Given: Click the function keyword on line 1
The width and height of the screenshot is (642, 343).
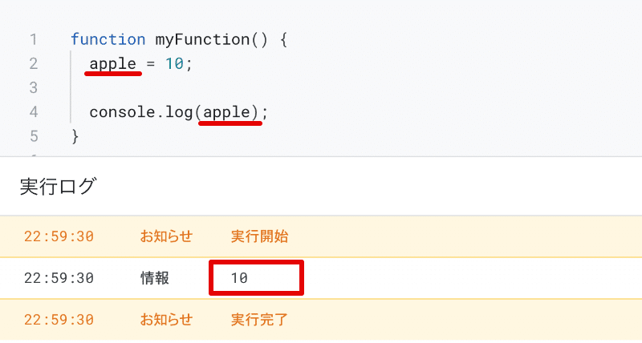Looking at the screenshot, I should [x=108, y=39].
